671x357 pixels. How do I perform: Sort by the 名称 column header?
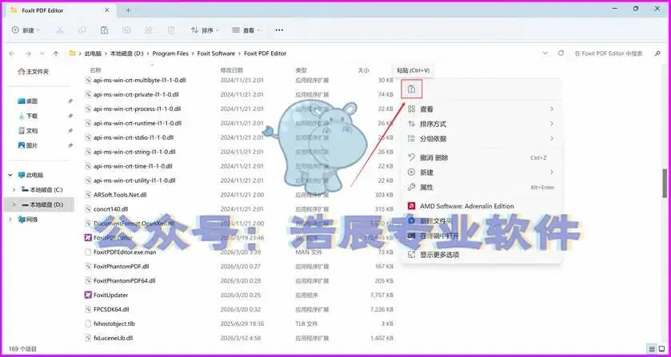(x=95, y=70)
